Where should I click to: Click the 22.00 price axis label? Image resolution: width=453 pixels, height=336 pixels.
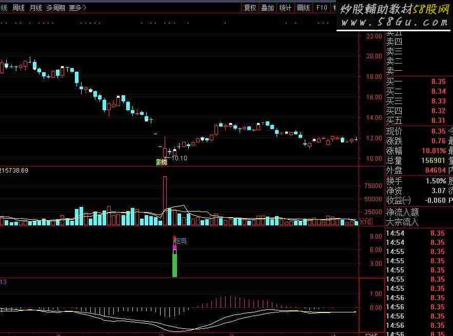click(x=374, y=36)
